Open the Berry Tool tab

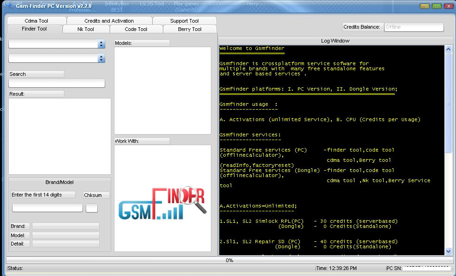(x=190, y=29)
